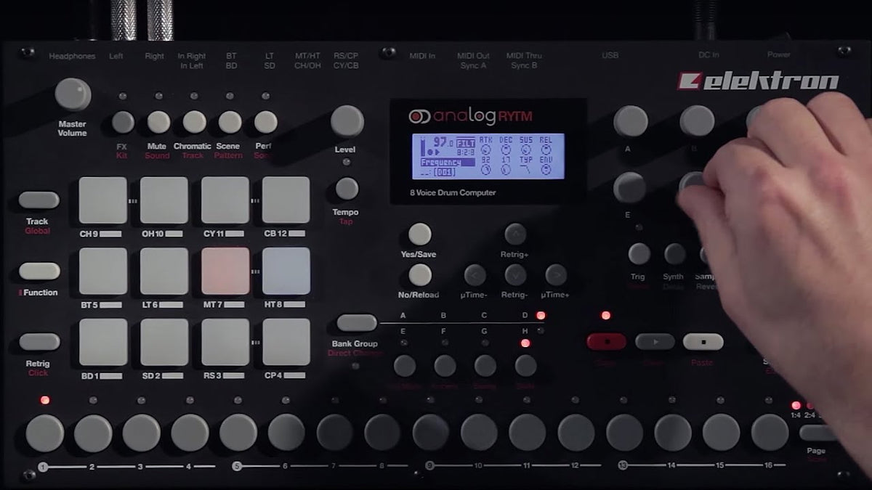Tap the Chromatic / Track button

point(194,122)
